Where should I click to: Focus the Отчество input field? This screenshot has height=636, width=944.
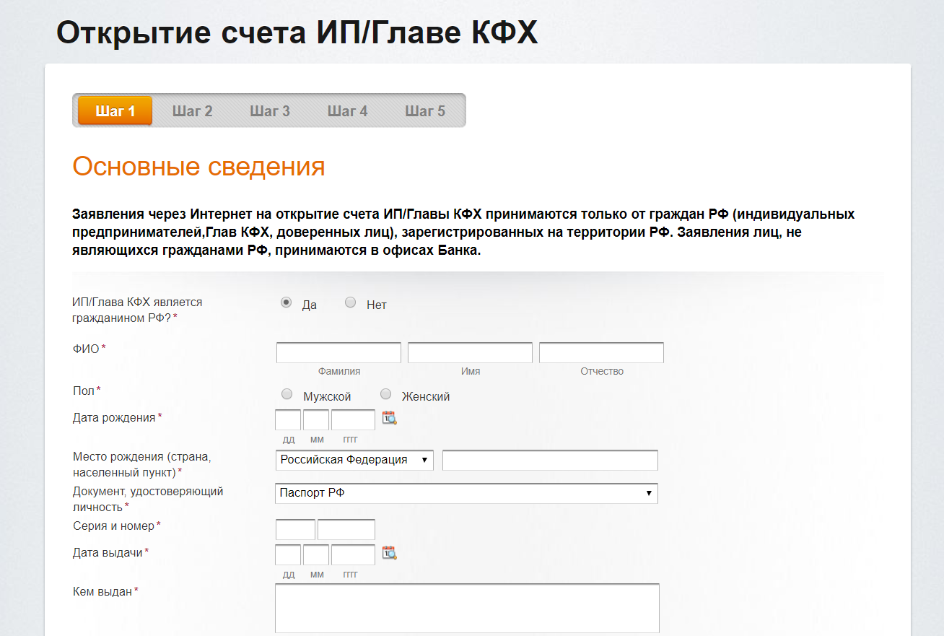click(601, 353)
